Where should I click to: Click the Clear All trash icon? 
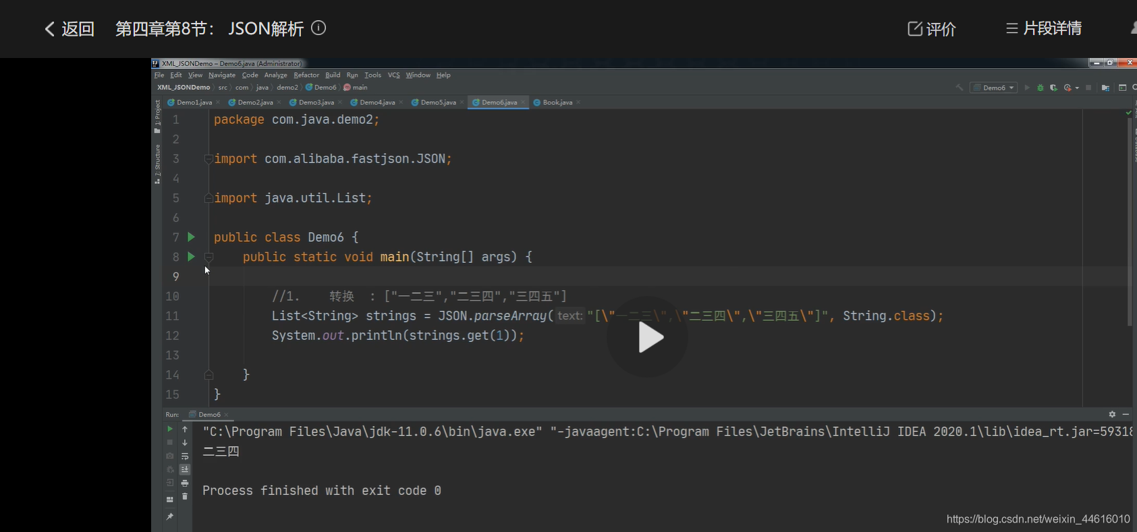click(x=185, y=496)
